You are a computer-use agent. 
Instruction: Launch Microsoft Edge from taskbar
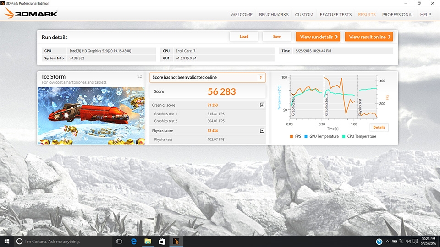(133, 241)
